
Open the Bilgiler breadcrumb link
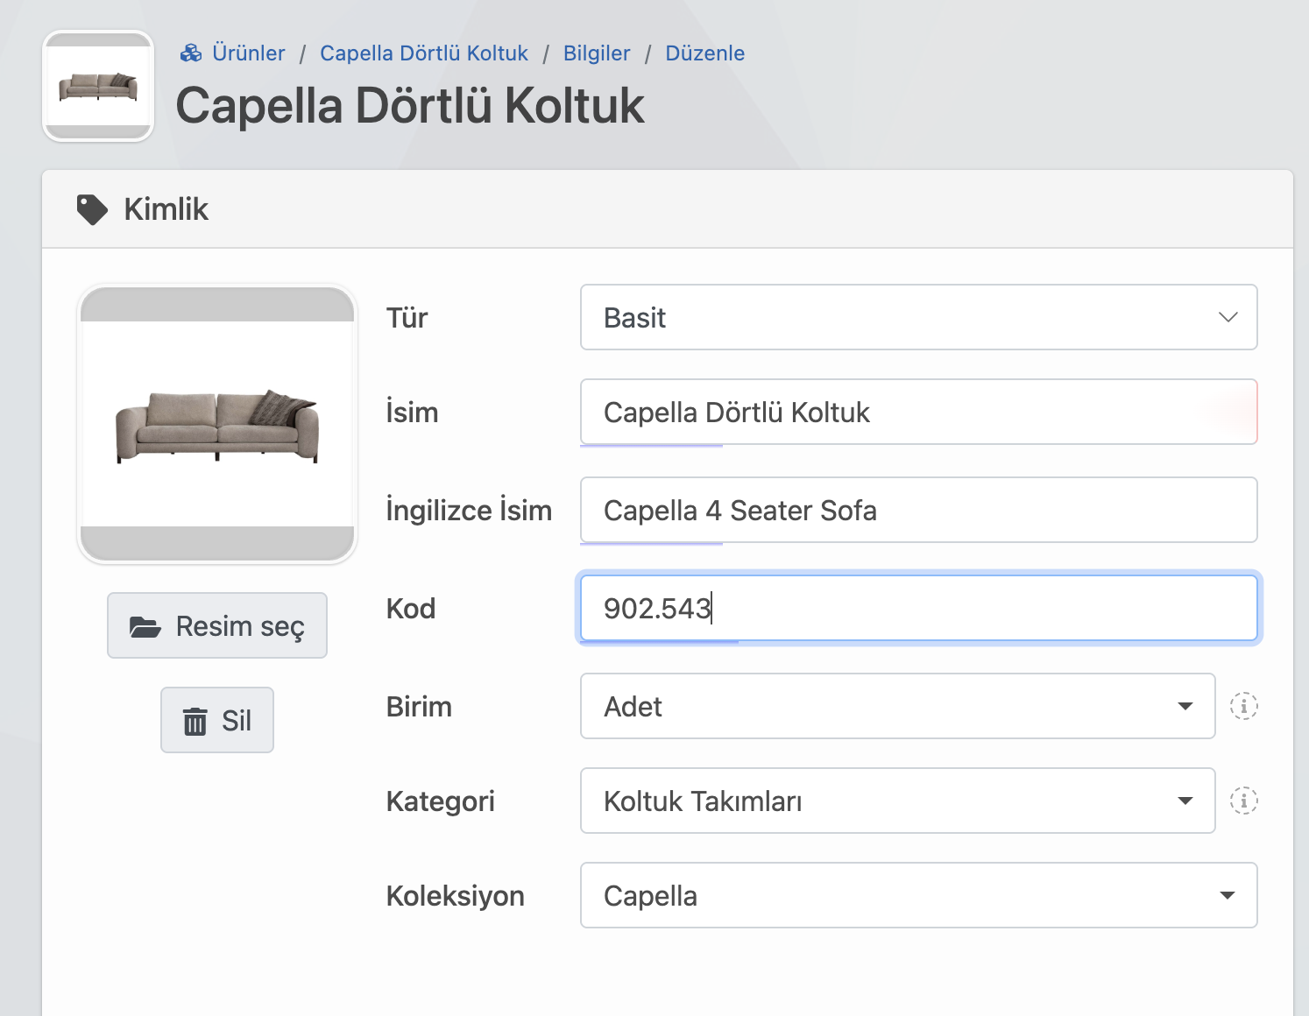(x=597, y=53)
